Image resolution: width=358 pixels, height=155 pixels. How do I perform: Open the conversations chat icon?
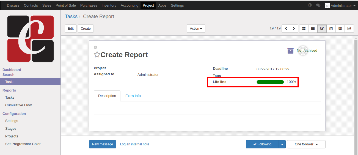(318, 5)
